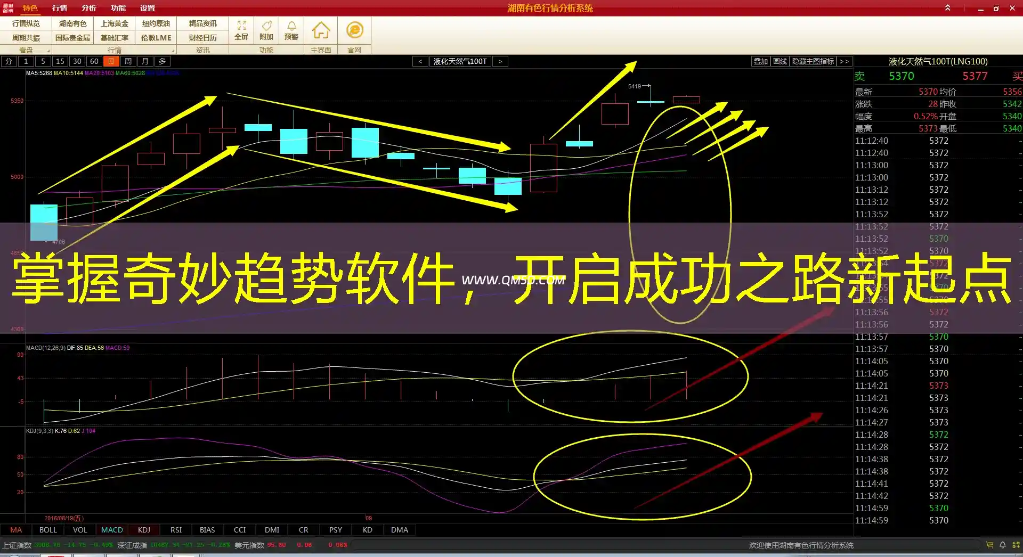This screenshot has width=1023, height=557.
Task: Collapse the ribbon with the double chevron
Action: pos(947,7)
